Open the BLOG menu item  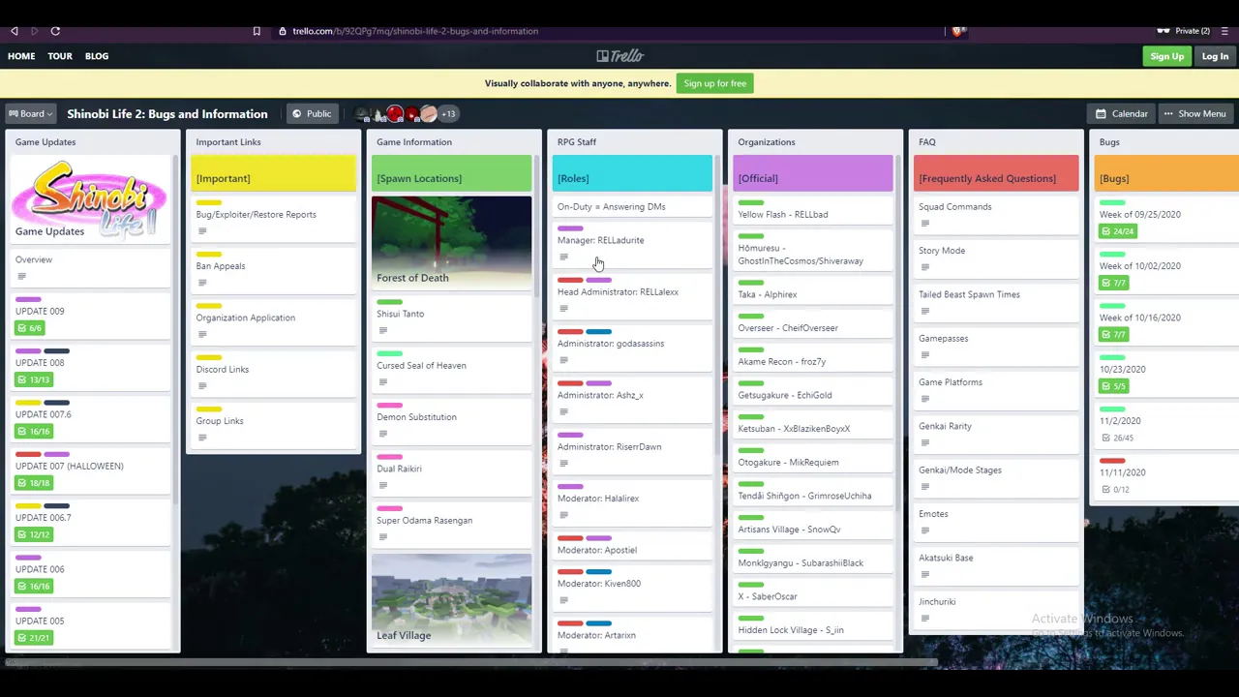point(97,56)
